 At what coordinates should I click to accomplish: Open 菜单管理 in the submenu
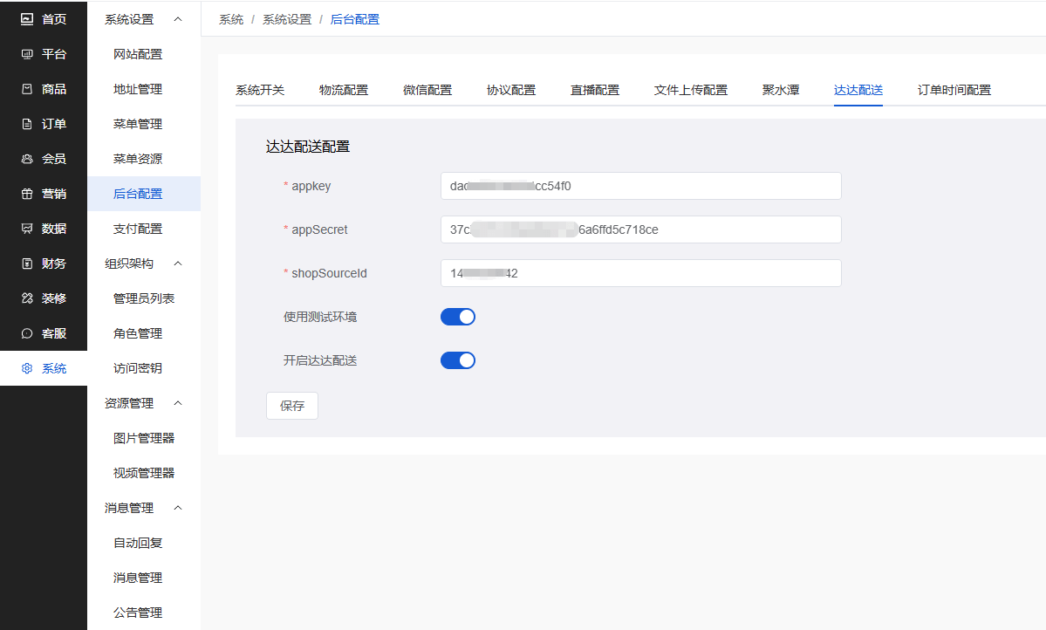(144, 124)
